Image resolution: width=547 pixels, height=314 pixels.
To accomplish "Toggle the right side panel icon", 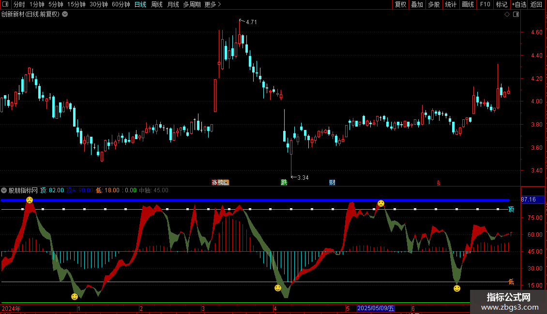I will pyautogui.click(x=516, y=14).
